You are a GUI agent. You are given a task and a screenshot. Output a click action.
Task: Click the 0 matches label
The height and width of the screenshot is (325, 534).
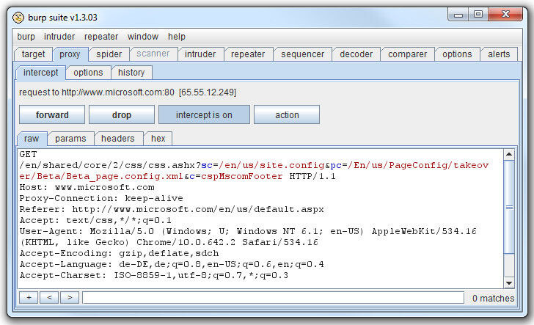tap(493, 299)
